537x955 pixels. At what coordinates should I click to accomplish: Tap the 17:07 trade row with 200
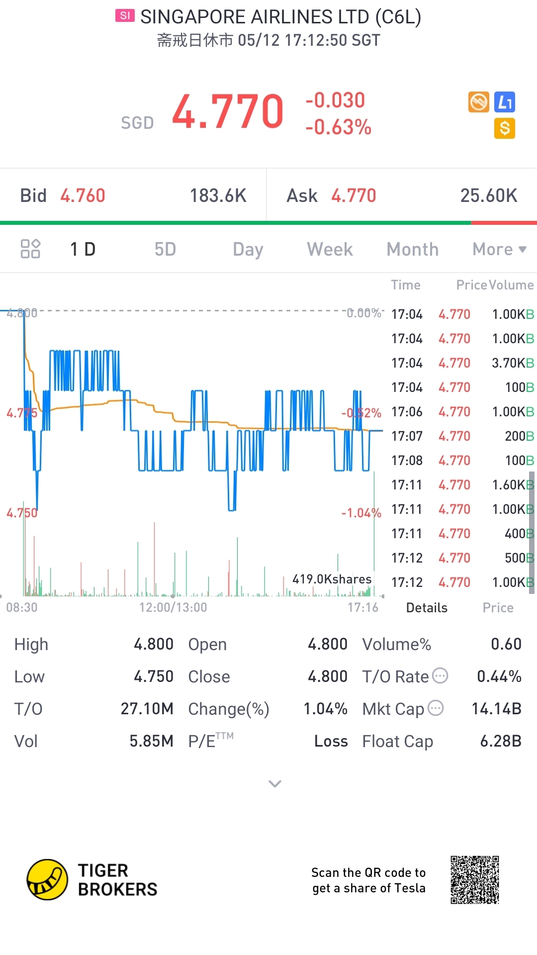click(x=462, y=436)
